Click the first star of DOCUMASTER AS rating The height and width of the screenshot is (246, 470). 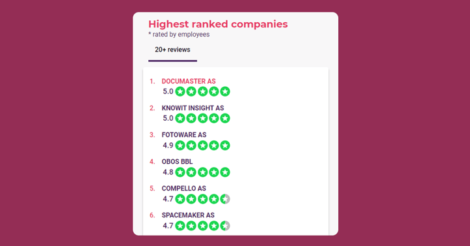coord(180,91)
